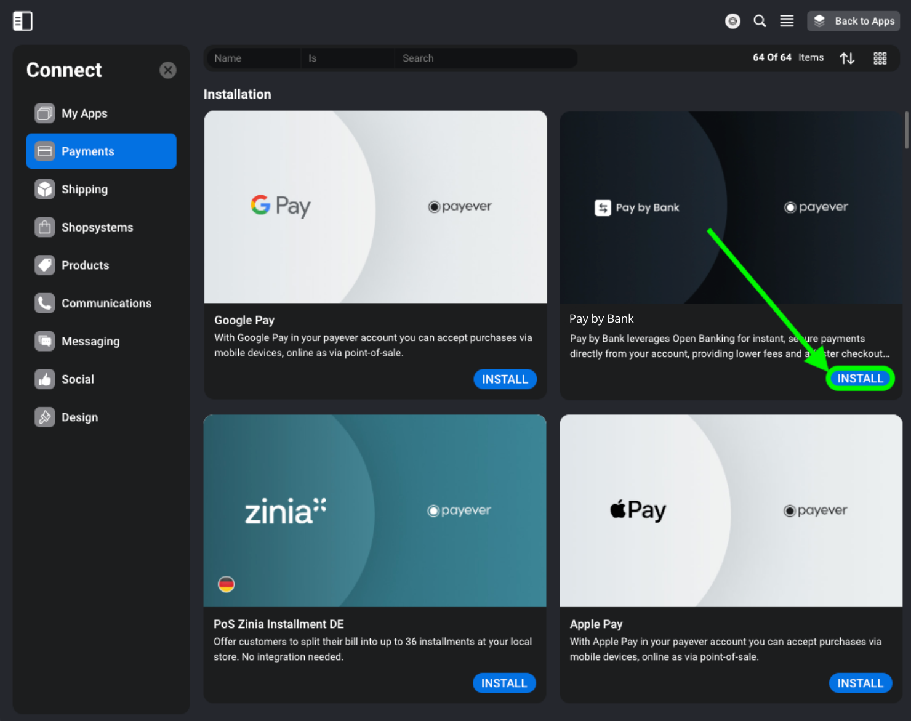The height and width of the screenshot is (721, 911).
Task: Click the Pay by Bank title text
Action: [x=601, y=319]
